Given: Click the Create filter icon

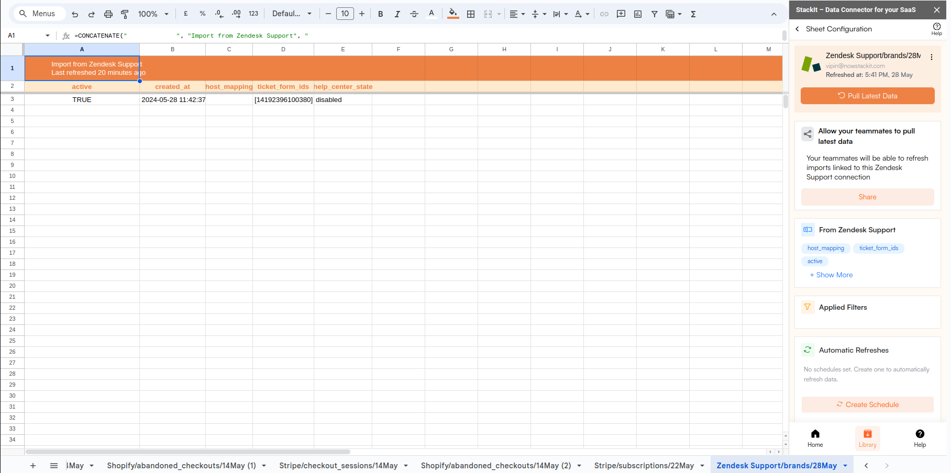Looking at the screenshot, I should click(655, 14).
